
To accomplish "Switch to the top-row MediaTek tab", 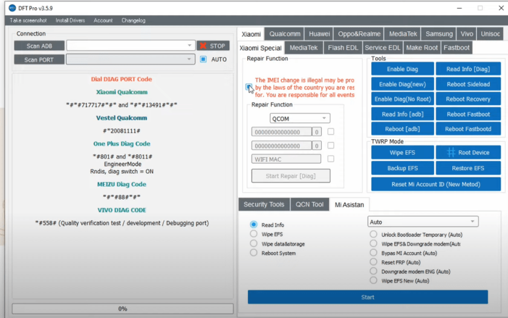I will point(403,34).
